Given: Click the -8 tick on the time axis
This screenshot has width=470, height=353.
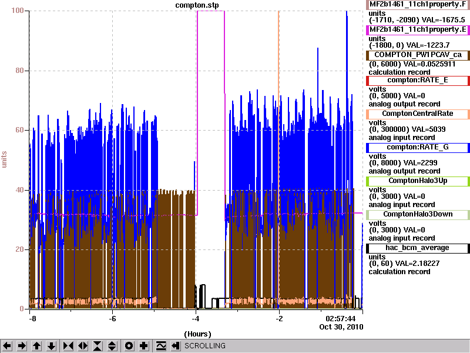Looking at the screenshot, I should tap(32, 318).
